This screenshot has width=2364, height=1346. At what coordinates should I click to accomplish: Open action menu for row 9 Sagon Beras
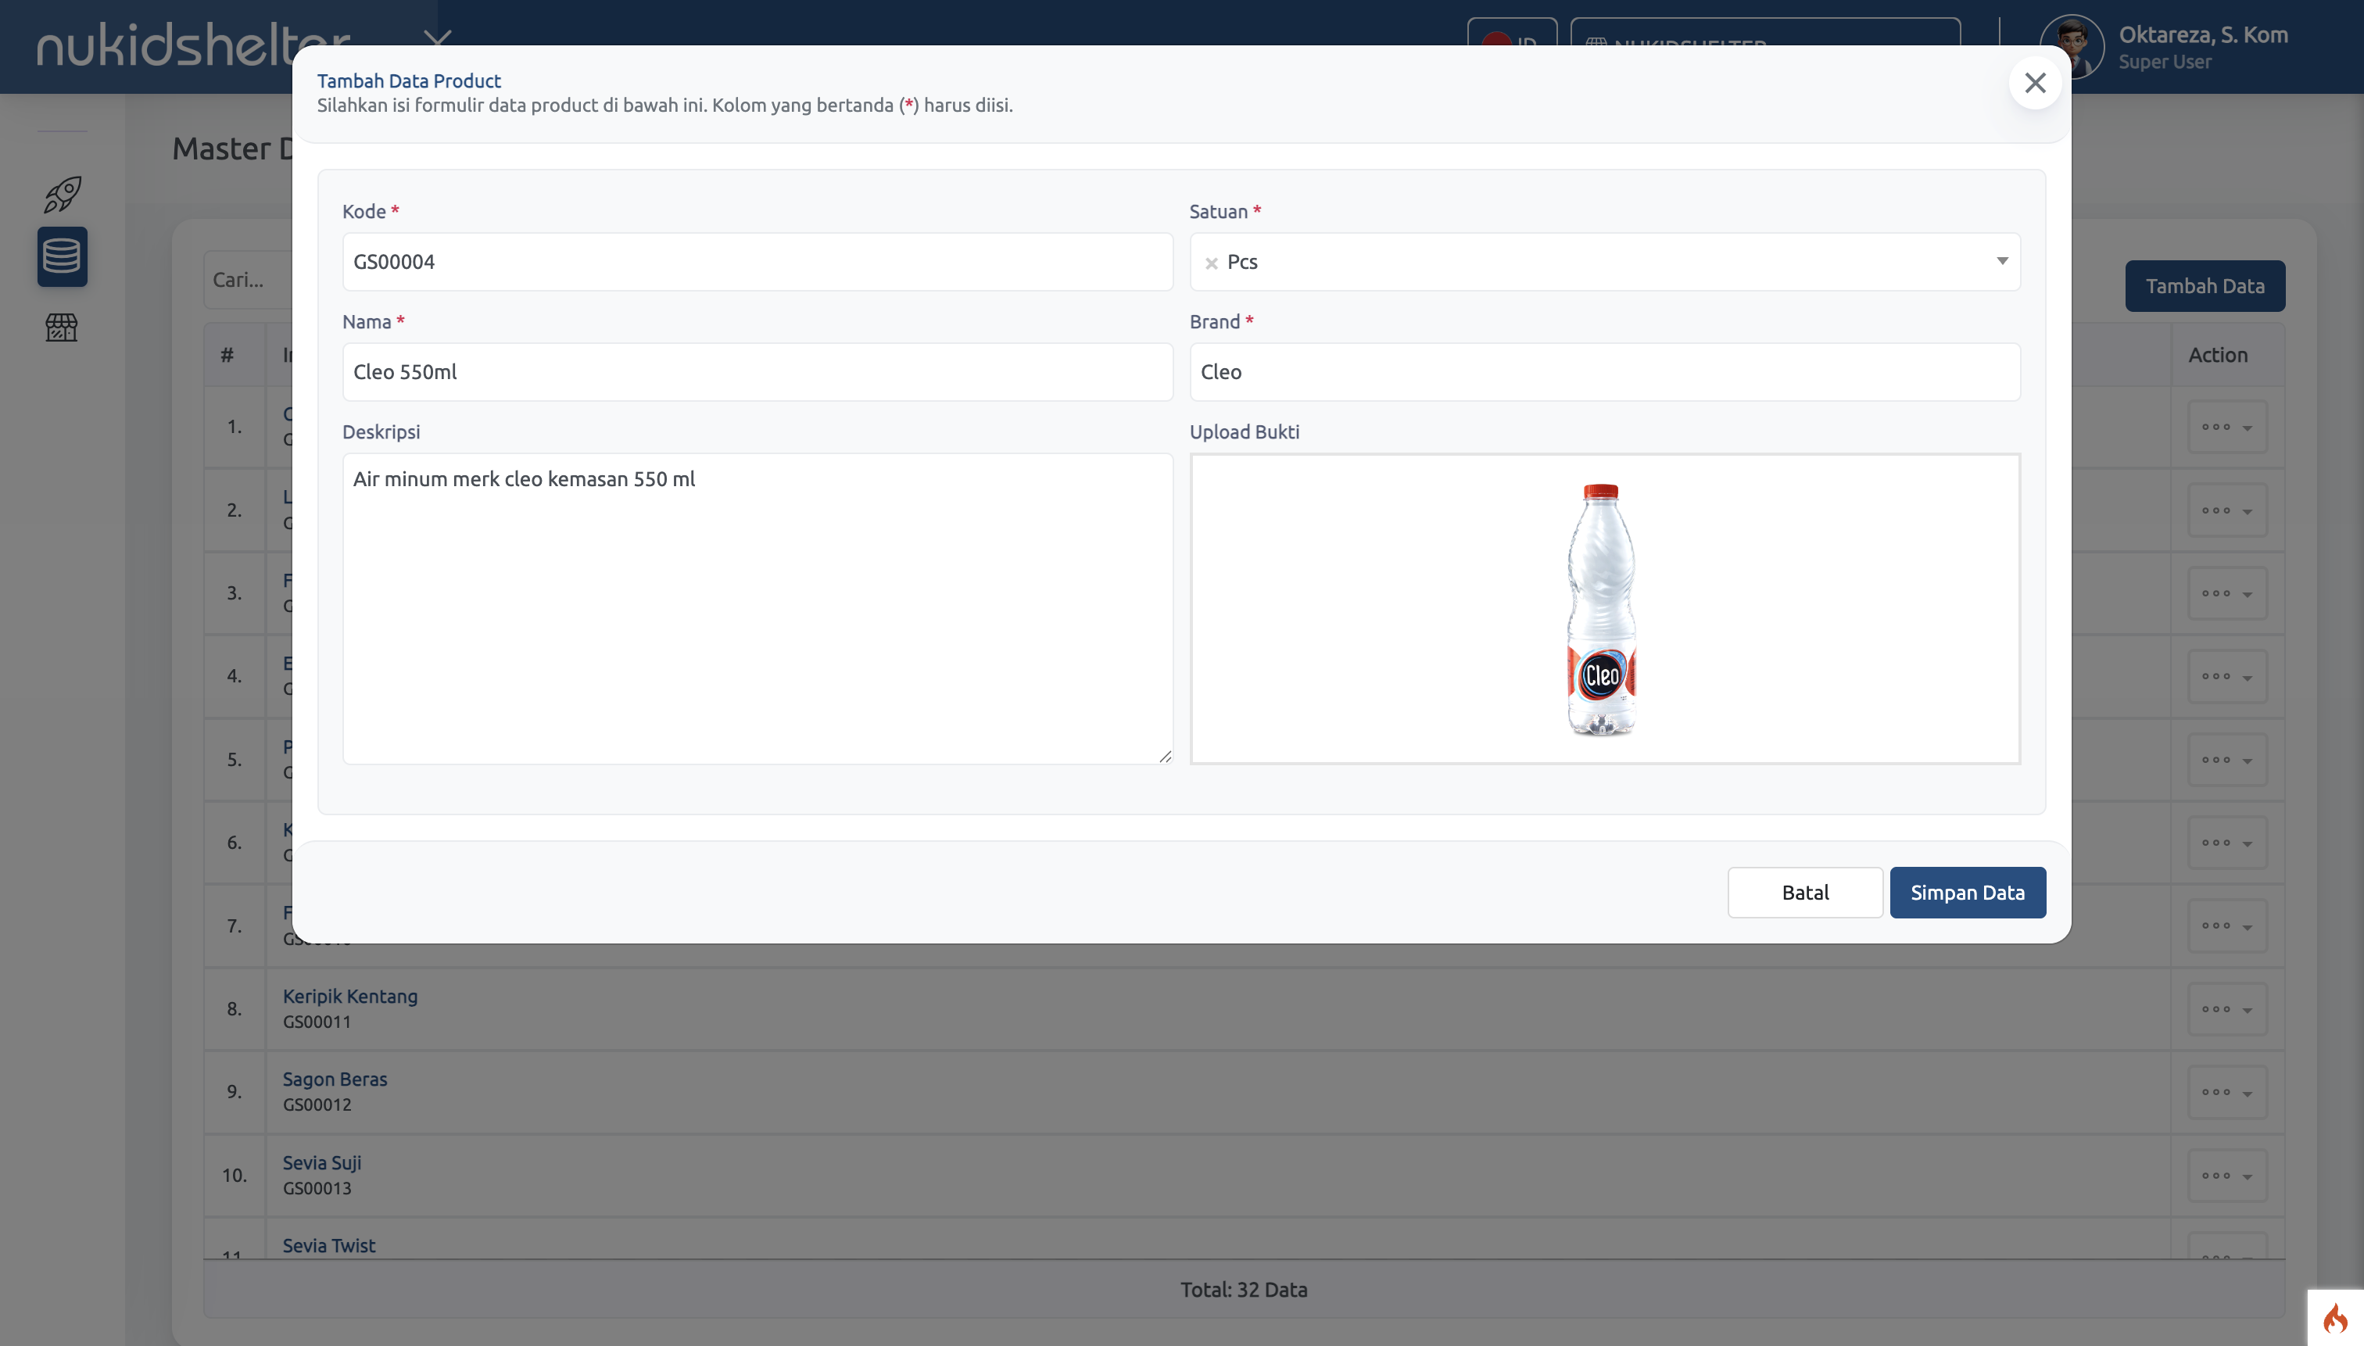point(2226,1092)
